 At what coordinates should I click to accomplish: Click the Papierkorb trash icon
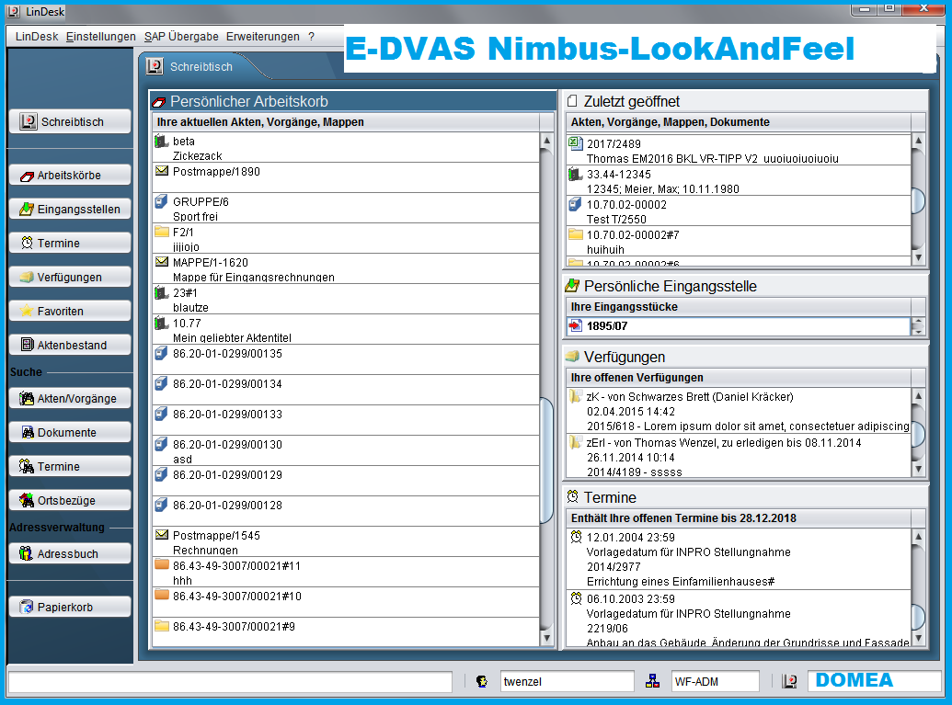(x=27, y=607)
